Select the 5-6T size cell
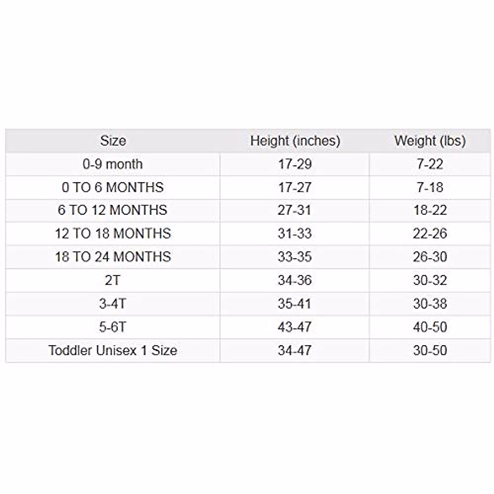 pos(113,327)
